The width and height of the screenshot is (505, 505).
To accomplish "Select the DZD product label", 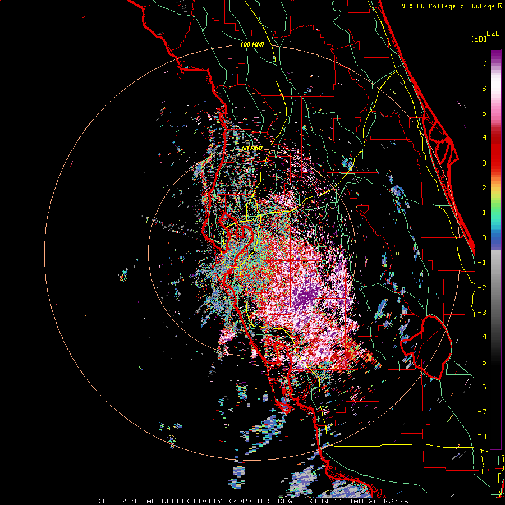I will pyautogui.click(x=493, y=34).
